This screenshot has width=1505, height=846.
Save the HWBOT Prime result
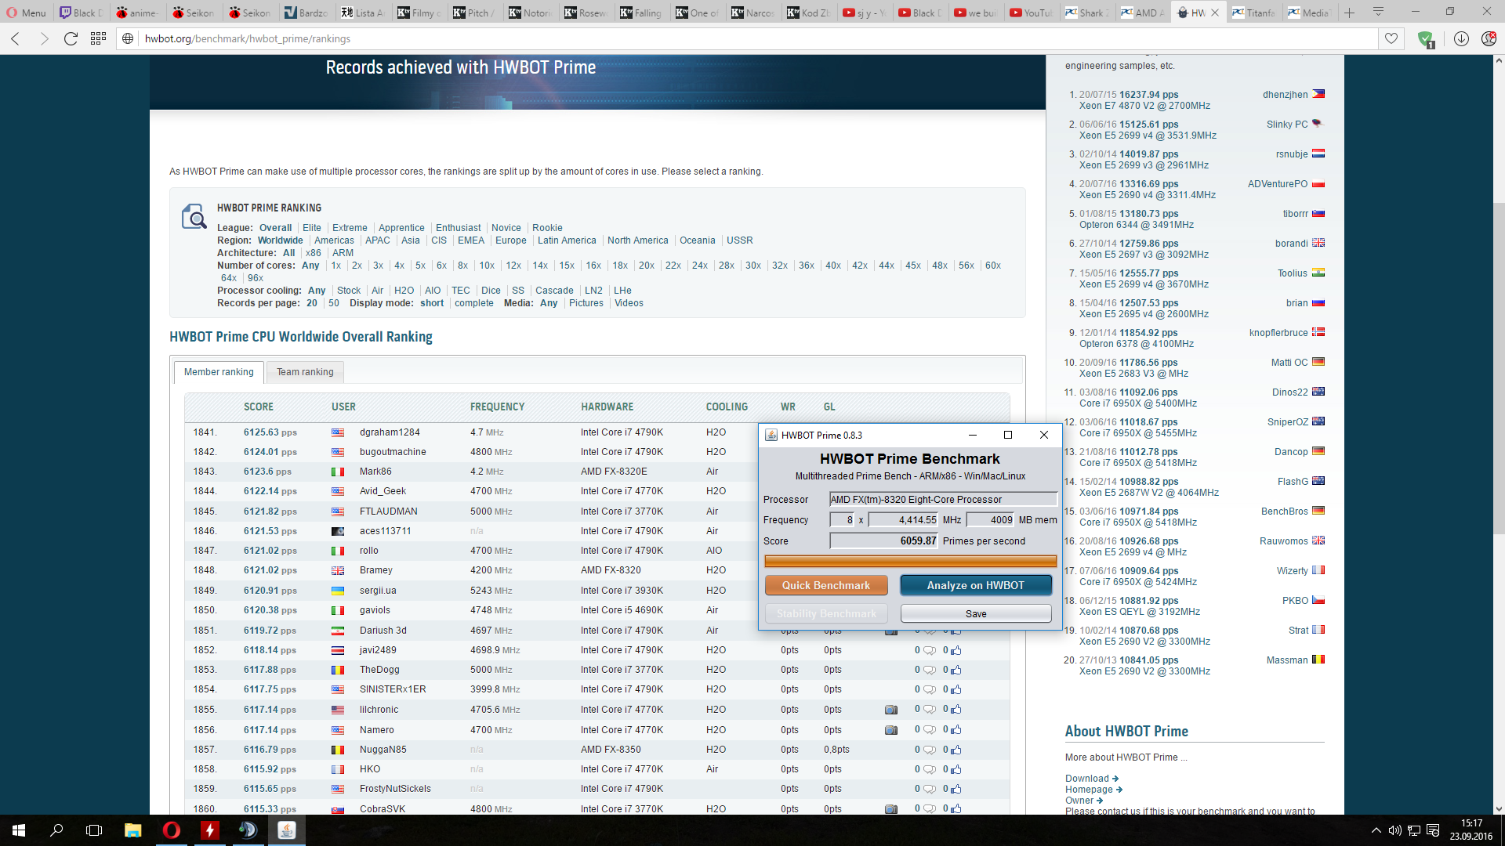pos(976,613)
